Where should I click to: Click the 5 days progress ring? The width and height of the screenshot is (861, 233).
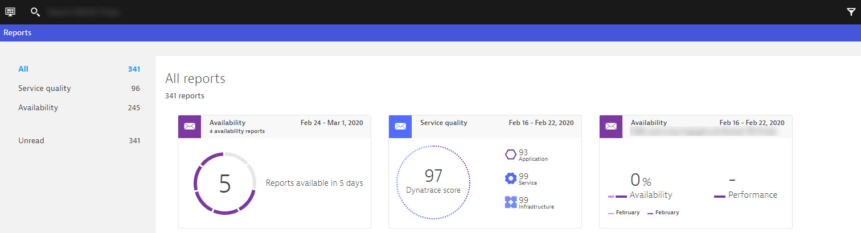pos(225,183)
